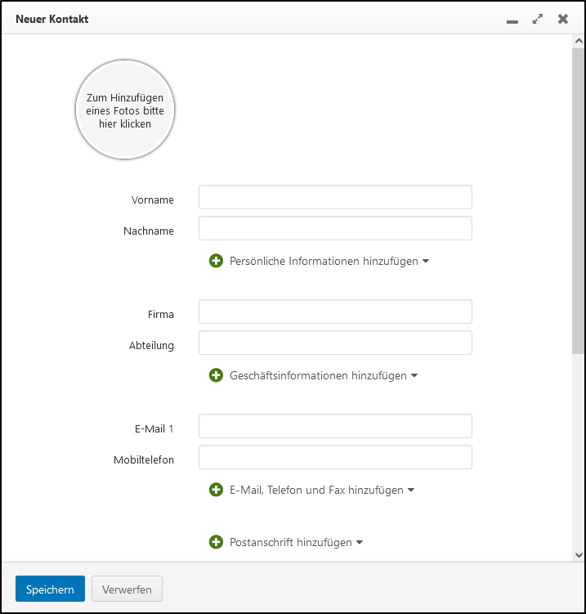This screenshot has width=586, height=614.
Task: Expand 'Postanschrift hinzufügen' dropdown
Action: click(296, 542)
